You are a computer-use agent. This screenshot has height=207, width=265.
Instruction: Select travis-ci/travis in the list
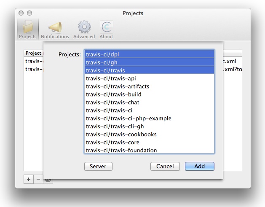pyautogui.click(x=150, y=70)
